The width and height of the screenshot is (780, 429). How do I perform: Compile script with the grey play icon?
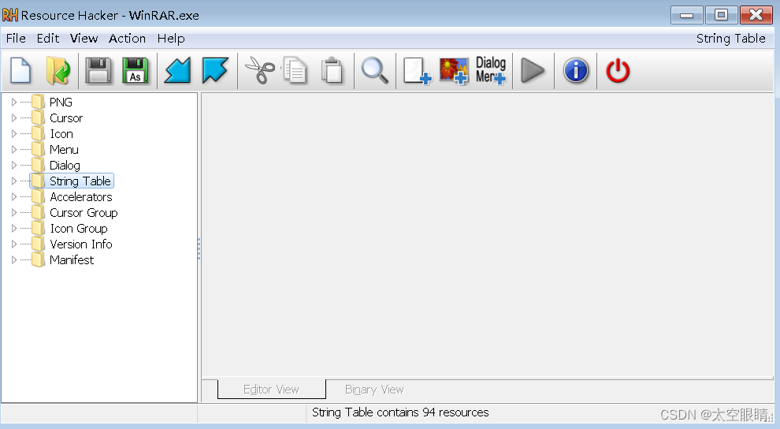click(533, 70)
